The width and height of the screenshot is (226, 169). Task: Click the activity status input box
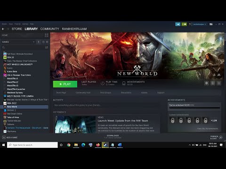(106, 105)
